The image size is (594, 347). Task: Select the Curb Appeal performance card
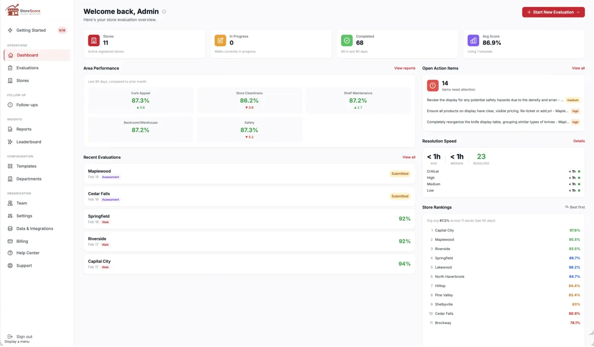click(141, 100)
